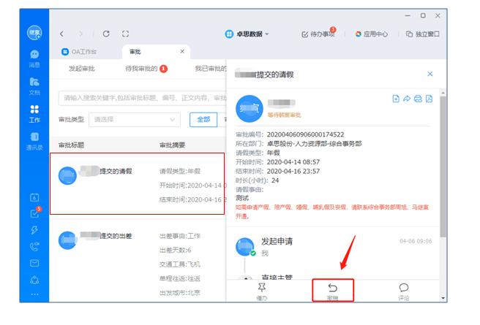Click the 交通工具:飞机 summary text
This screenshot has height=325, width=480.
coord(180,264)
